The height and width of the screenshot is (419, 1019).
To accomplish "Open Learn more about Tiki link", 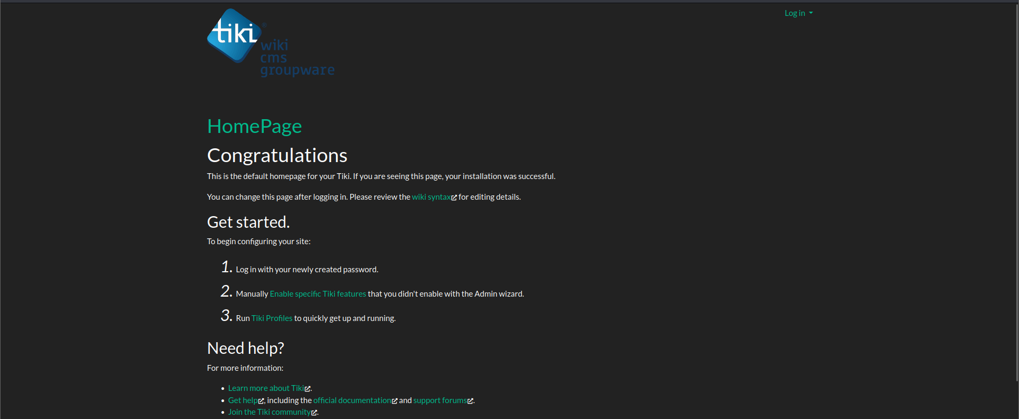I will tap(266, 388).
